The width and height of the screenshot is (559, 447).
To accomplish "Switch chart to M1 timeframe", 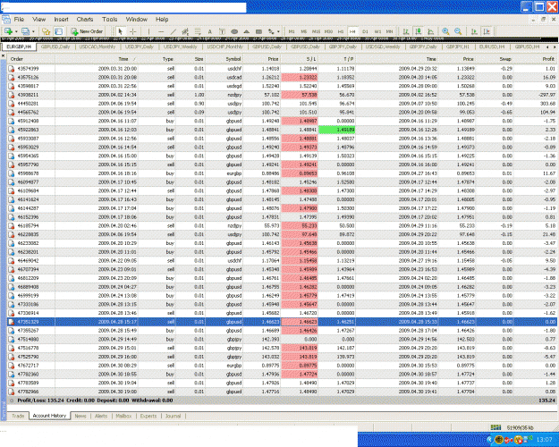I will tap(292, 31).
